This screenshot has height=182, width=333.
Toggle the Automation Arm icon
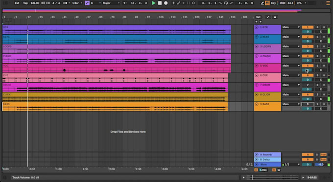[179, 3]
